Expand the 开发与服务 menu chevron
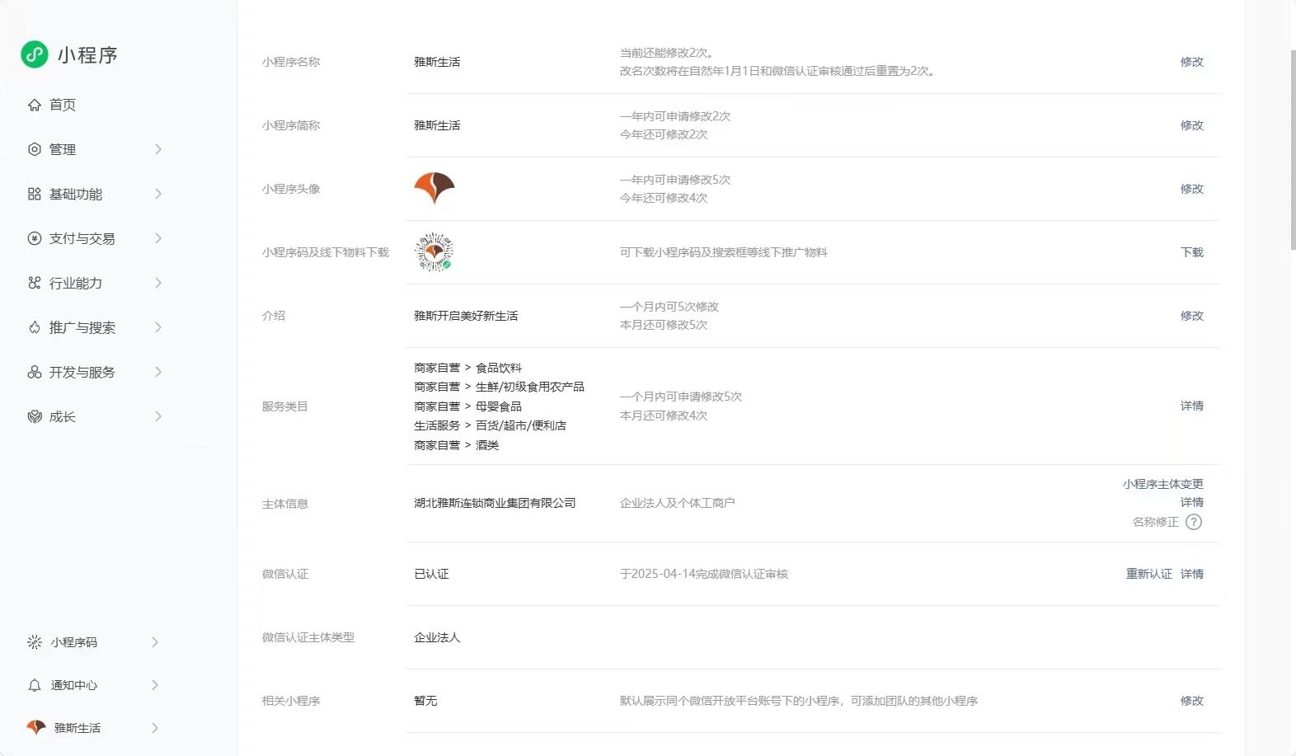1296x756 pixels. tap(157, 372)
